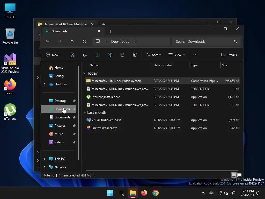The height and width of the screenshot is (199, 265).
Task: Click the forward navigation arrow
Action: (x=60, y=41)
